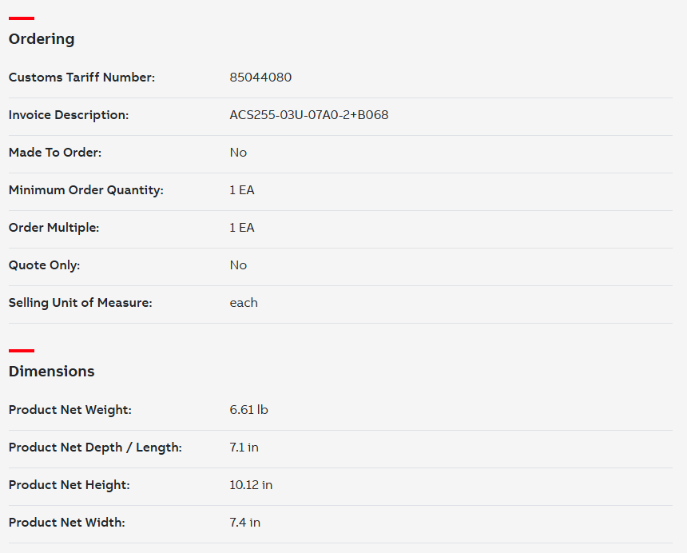Click the Ordering section heading

tap(42, 39)
